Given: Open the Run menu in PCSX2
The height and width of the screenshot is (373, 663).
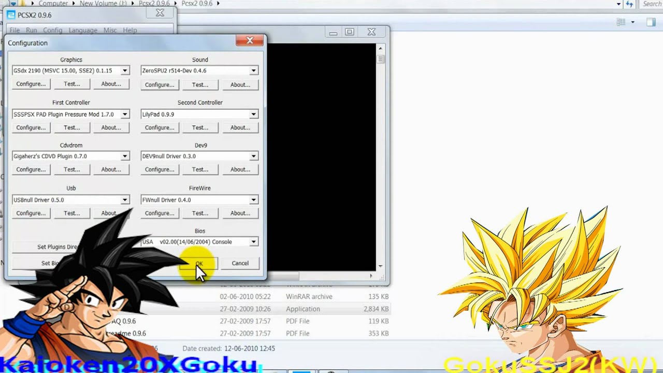Looking at the screenshot, I should pos(32,30).
